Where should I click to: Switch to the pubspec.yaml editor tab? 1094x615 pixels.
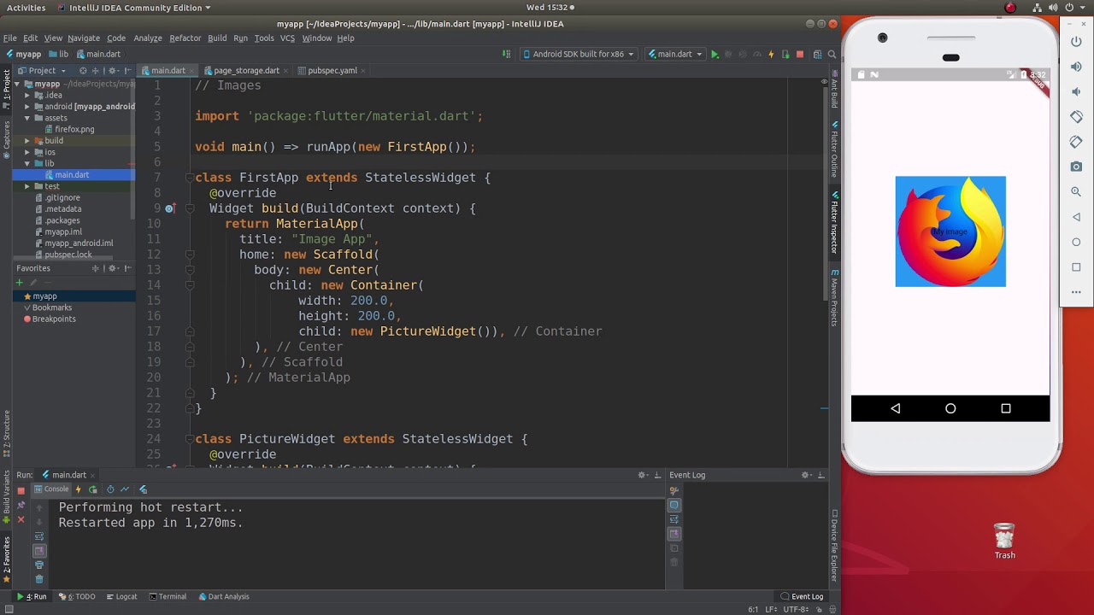[332, 71]
